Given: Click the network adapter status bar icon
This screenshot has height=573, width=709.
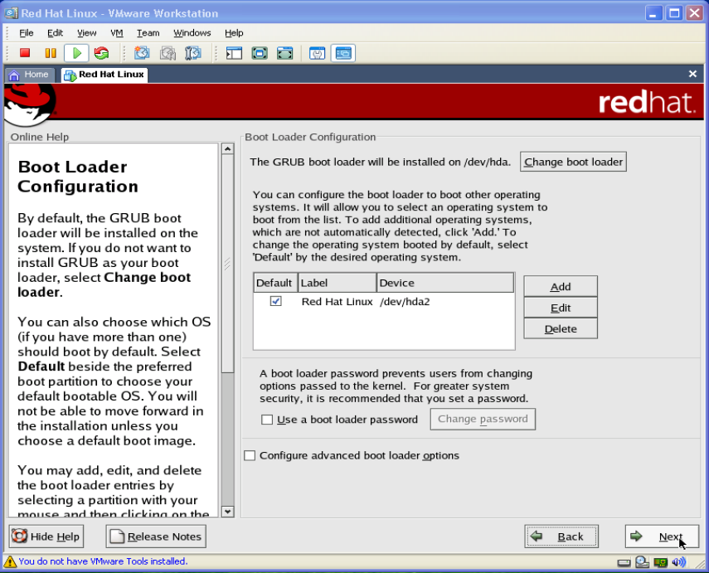Looking at the screenshot, I should (660, 562).
